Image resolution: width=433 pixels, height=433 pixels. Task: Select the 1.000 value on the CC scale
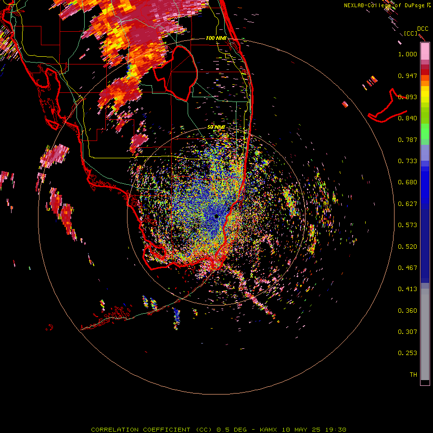point(408,54)
